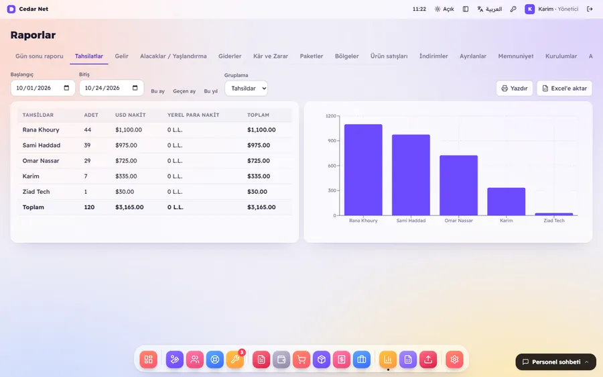Toggle the Açık light theme switch
Image resolution: width=603 pixels, height=377 pixels.
[444, 9]
